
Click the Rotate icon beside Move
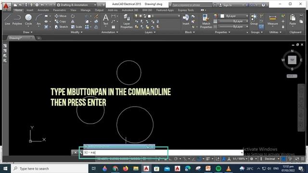pyautogui.click(x=73, y=16)
